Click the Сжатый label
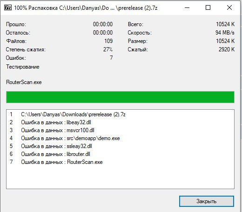 (138, 49)
